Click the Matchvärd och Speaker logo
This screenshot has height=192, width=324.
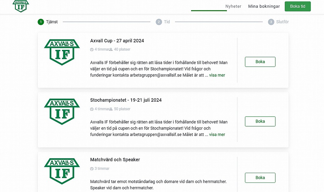coord(62,171)
